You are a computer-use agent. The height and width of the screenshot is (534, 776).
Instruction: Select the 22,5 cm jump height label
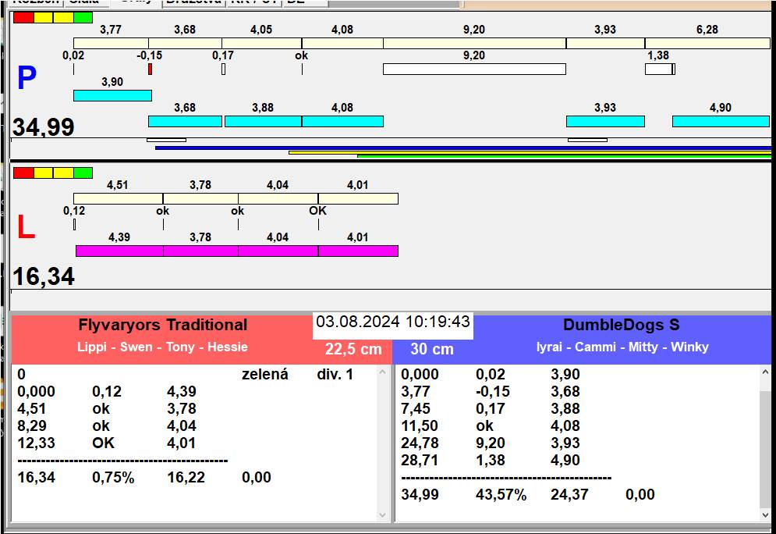coord(353,349)
